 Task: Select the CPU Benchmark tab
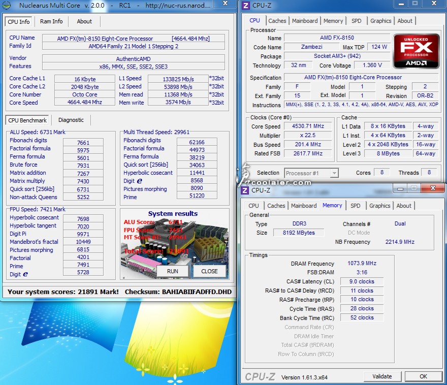click(x=27, y=120)
